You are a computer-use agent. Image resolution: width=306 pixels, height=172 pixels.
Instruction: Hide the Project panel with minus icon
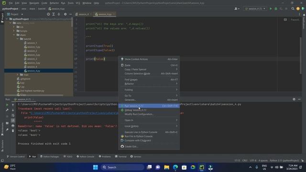click(x=71, y=14)
